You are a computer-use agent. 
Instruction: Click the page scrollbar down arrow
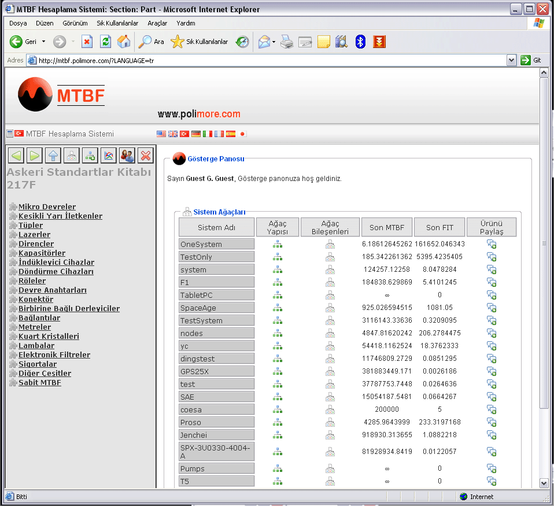[x=544, y=483]
